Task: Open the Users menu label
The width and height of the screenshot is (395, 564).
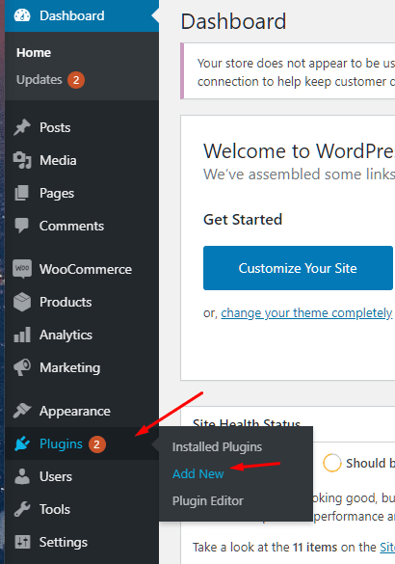Action: (56, 476)
